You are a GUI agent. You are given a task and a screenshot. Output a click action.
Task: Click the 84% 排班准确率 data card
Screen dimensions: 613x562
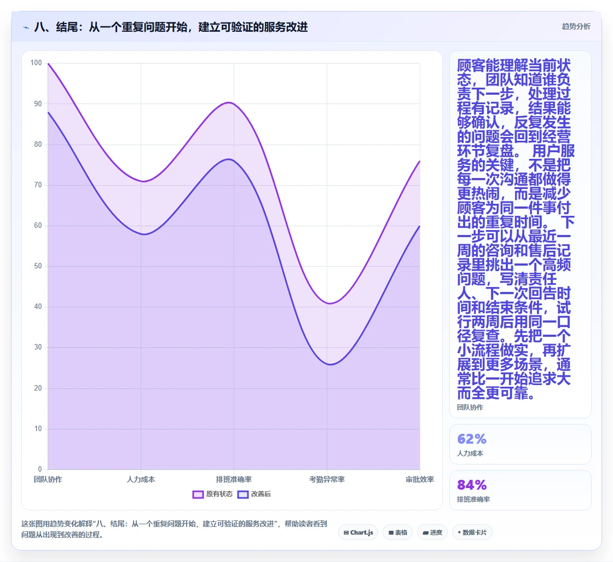(521, 490)
